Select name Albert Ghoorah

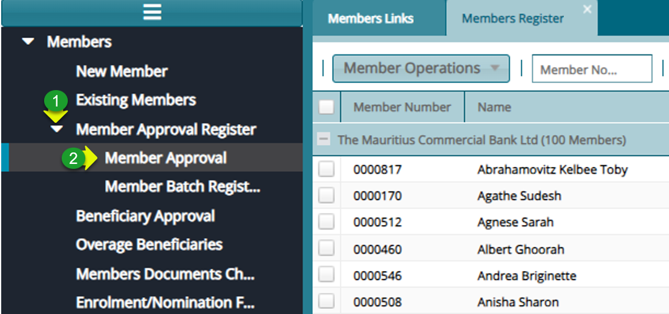(x=521, y=249)
